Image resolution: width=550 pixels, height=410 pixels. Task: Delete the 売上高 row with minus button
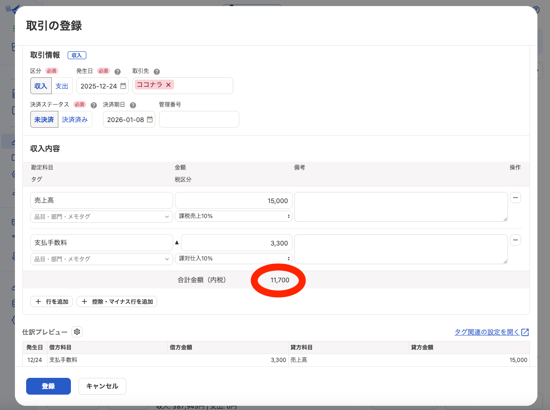515,198
